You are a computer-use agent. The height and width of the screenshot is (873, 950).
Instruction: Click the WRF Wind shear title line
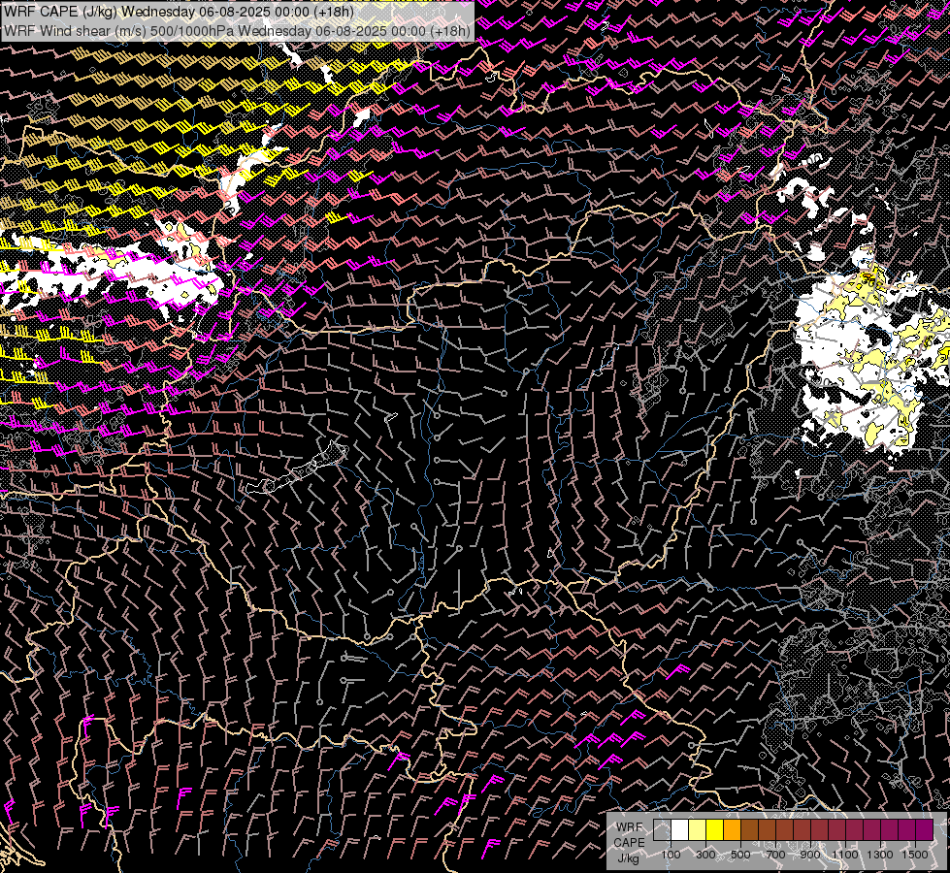[238, 30]
